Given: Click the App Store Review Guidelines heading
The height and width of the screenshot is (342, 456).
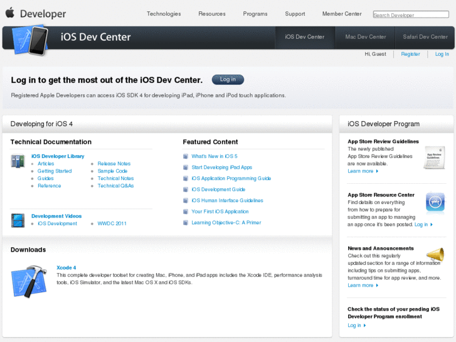Looking at the screenshot, I should coord(383,141).
